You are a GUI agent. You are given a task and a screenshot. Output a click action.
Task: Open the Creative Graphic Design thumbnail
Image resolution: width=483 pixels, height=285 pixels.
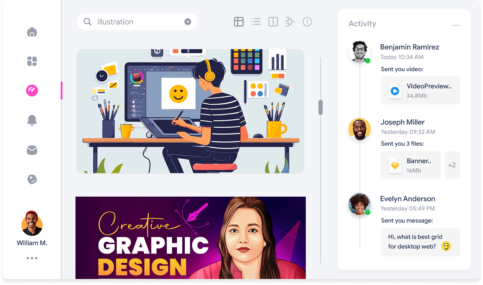(190, 238)
